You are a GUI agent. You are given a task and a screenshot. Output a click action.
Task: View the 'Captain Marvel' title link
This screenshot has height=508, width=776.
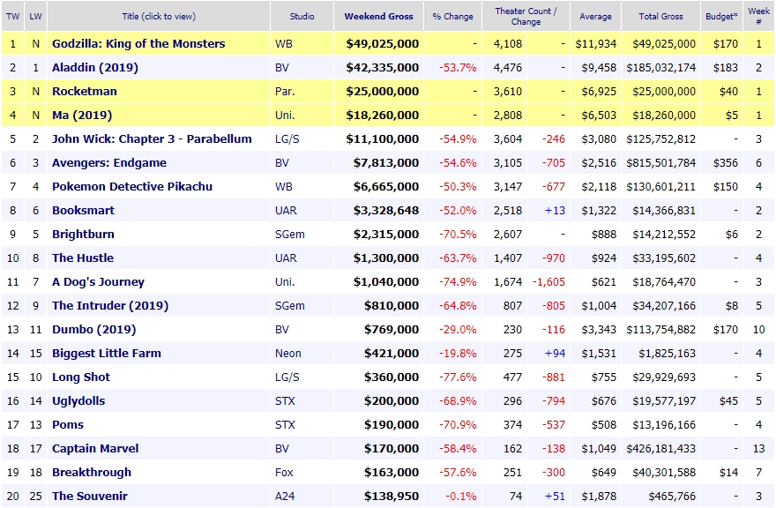(x=95, y=448)
